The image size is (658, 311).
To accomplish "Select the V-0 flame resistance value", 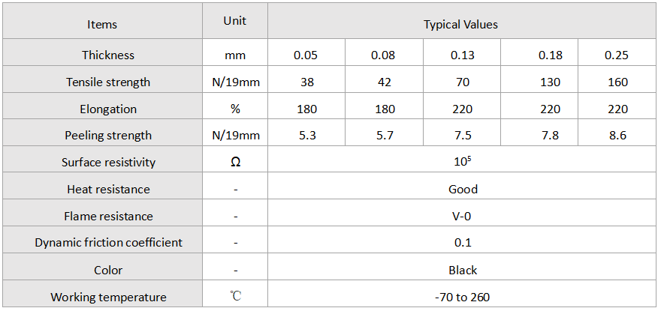I will (x=463, y=217).
